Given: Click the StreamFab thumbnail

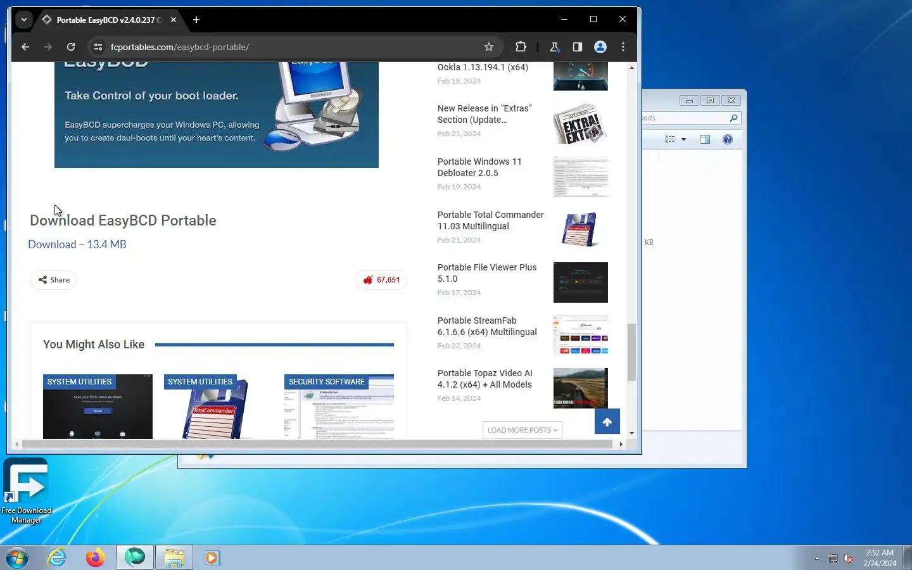Looking at the screenshot, I should pos(581,335).
